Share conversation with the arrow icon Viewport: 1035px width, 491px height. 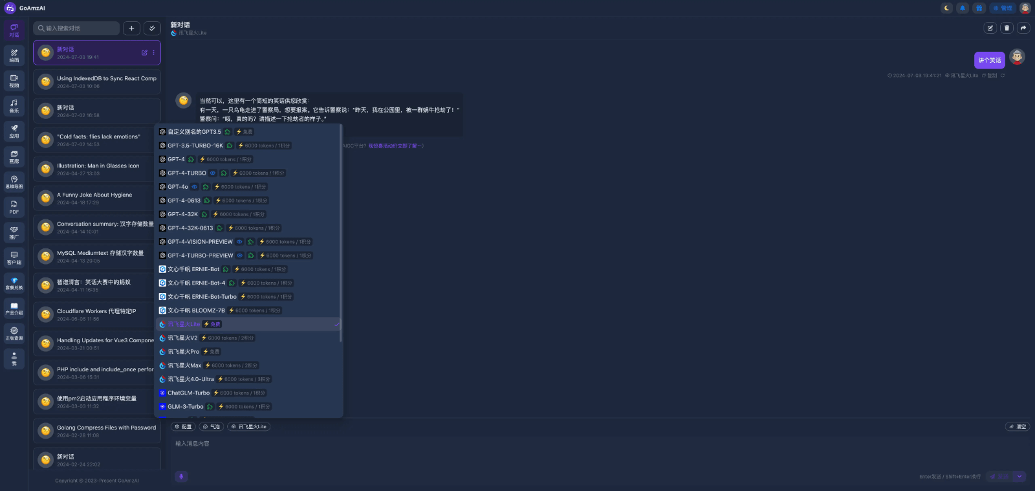click(x=1023, y=28)
